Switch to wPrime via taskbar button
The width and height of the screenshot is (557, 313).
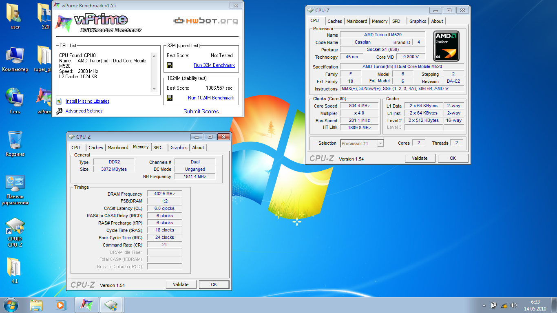coord(86,305)
